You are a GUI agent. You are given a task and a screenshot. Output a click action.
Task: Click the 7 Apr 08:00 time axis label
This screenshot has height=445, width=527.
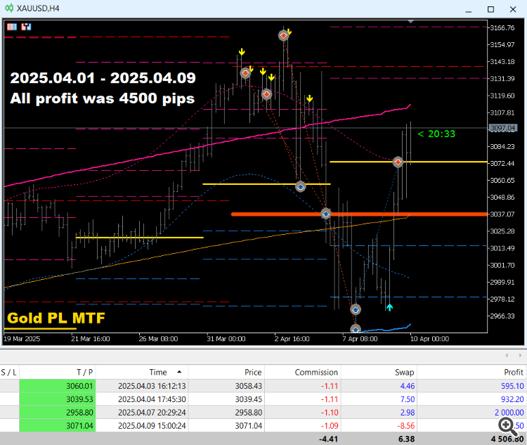click(x=359, y=338)
